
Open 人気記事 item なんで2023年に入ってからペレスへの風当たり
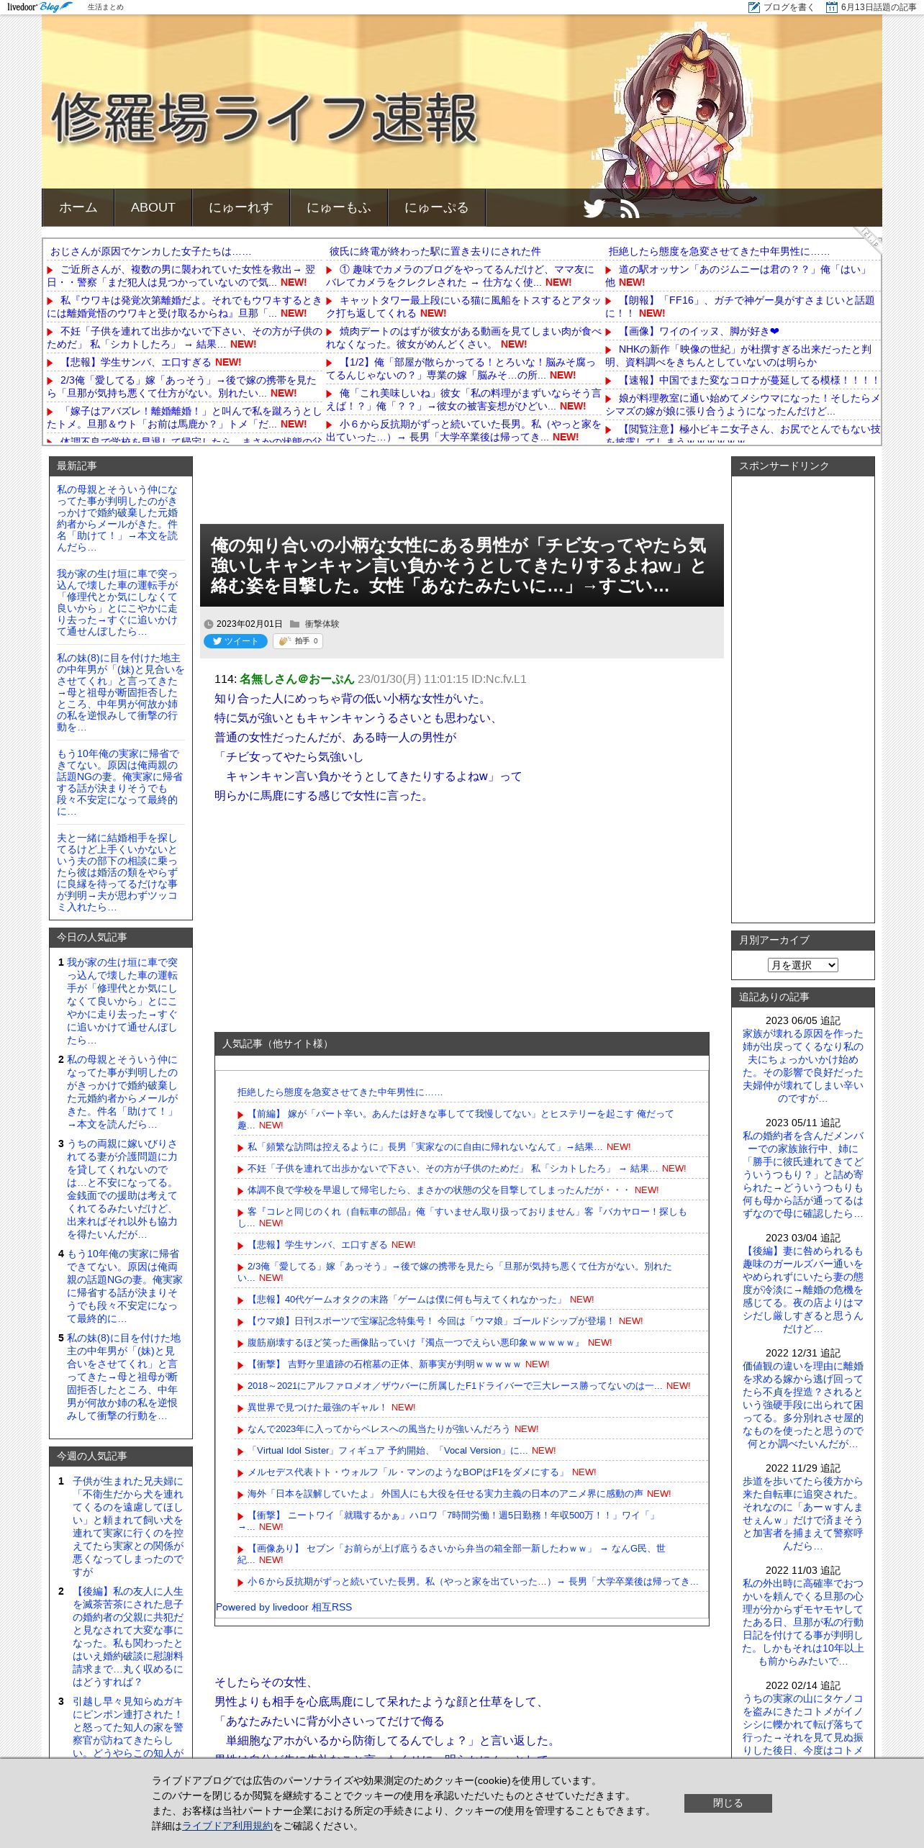pyautogui.click(x=379, y=1428)
